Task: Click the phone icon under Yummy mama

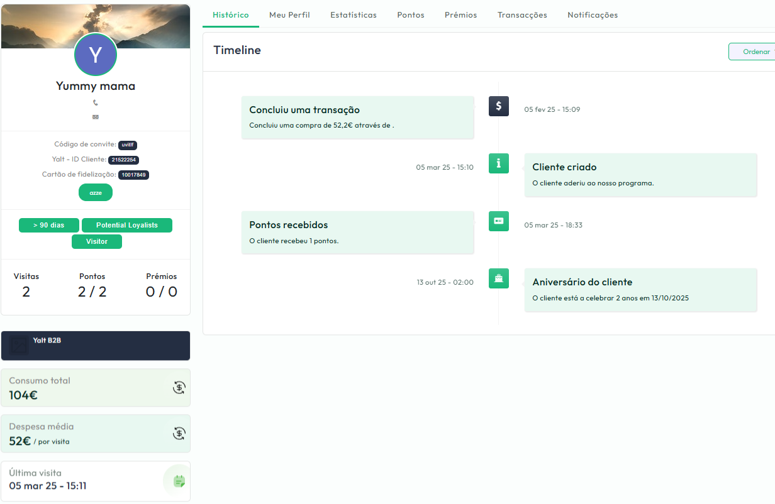Action: pyautogui.click(x=96, y=102)
